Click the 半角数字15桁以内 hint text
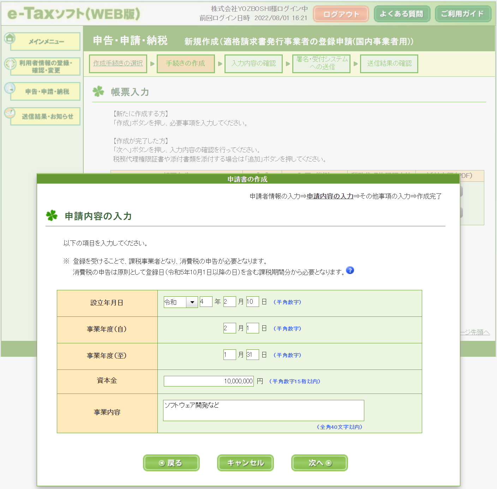497x489 pixels. pos(294,382)
